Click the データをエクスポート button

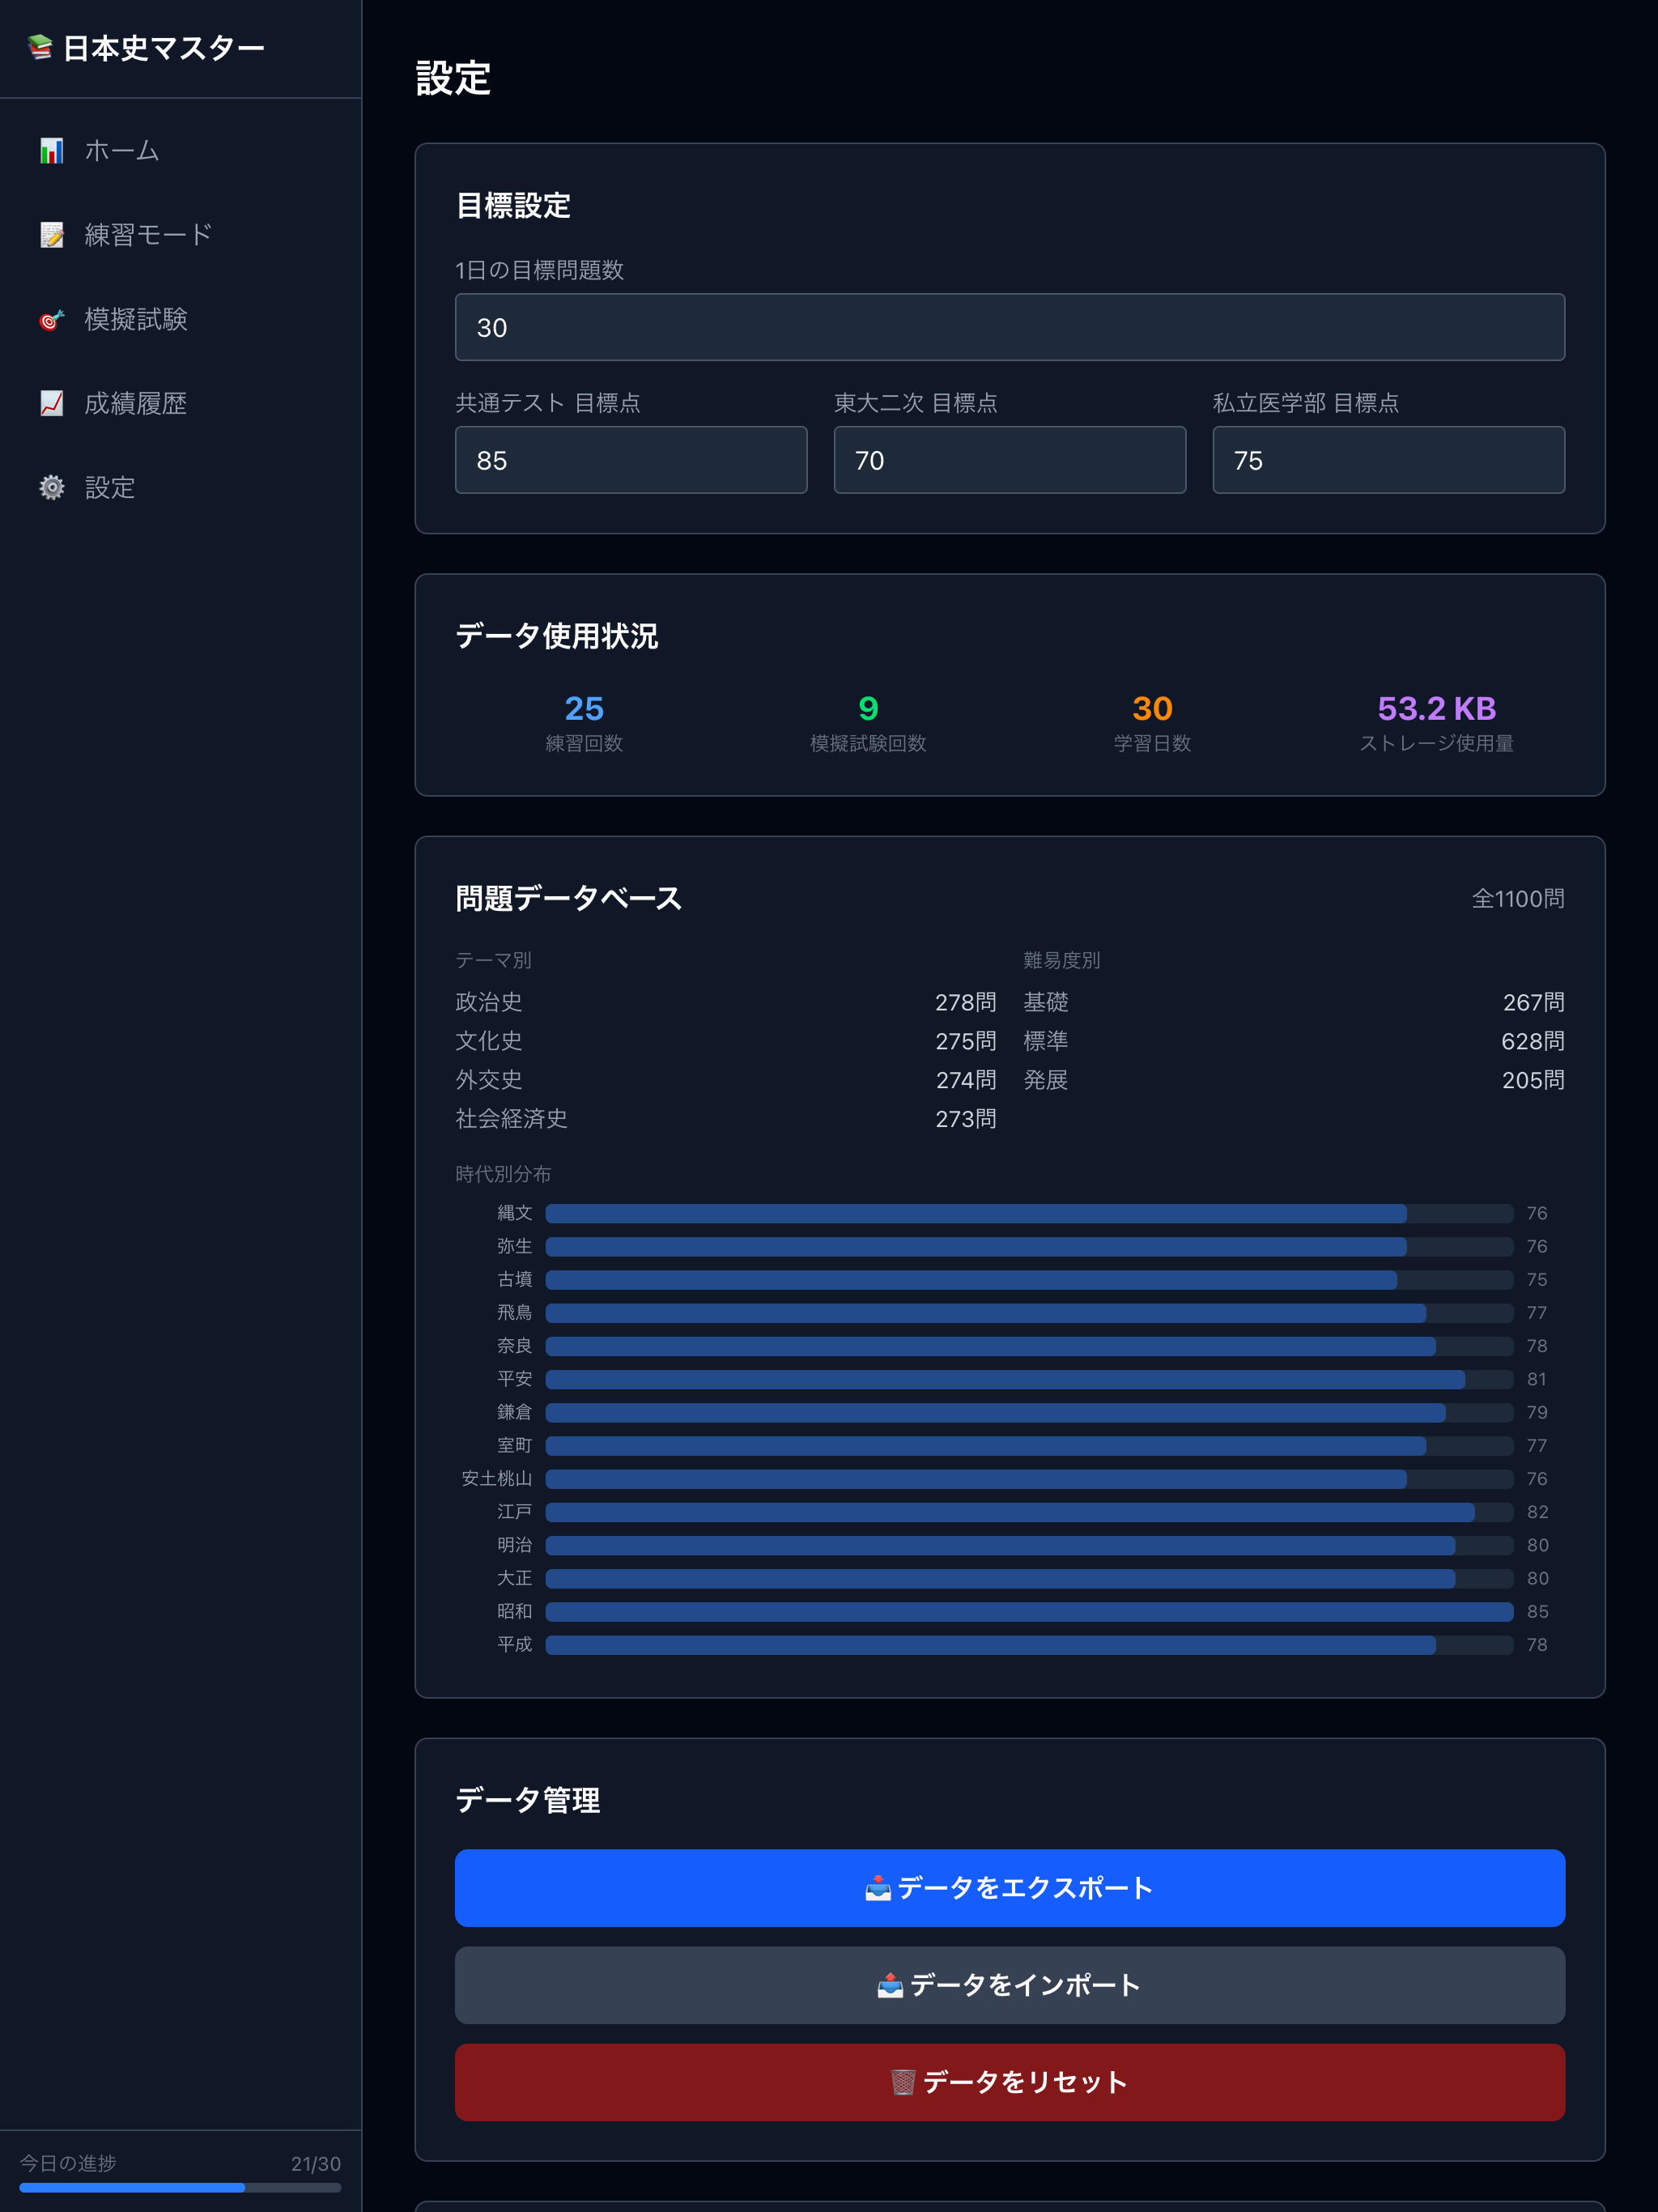pos(1010,1888)
